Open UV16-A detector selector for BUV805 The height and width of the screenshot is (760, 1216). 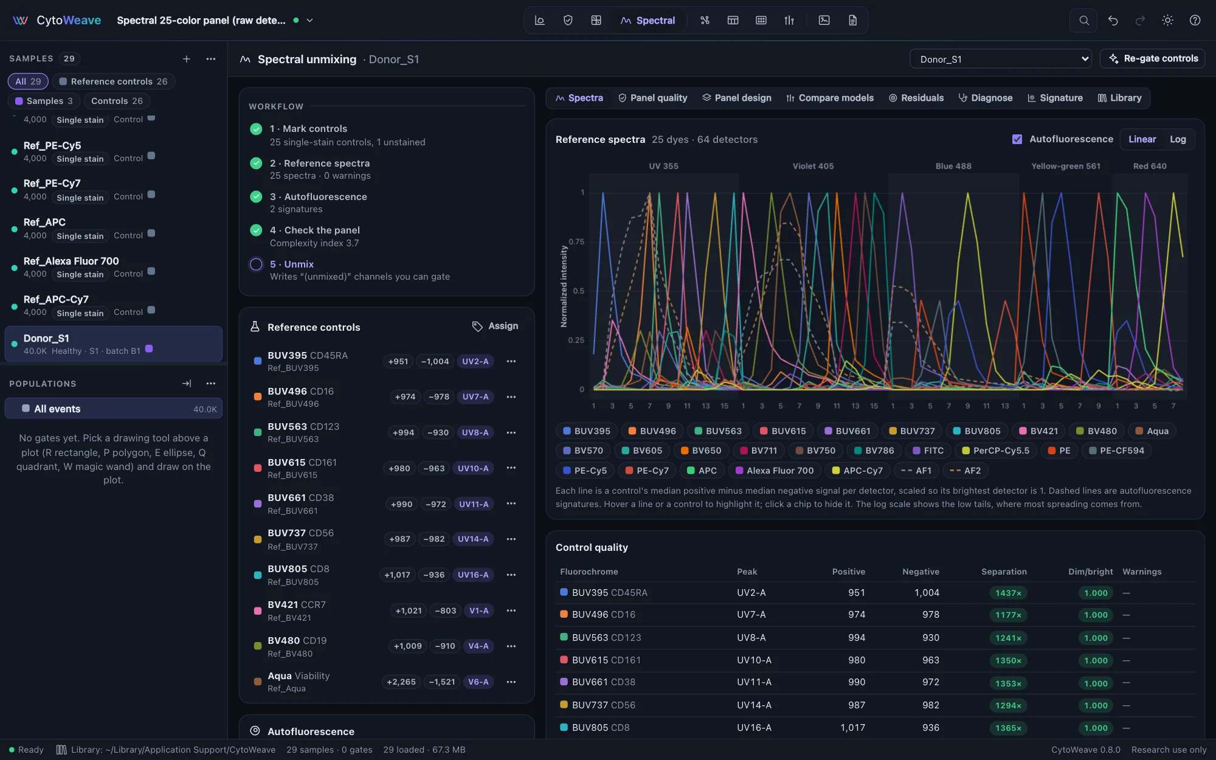(x=473, y=575)
